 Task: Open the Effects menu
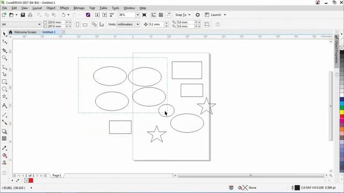pyautogui.click(x=64, y=8)
